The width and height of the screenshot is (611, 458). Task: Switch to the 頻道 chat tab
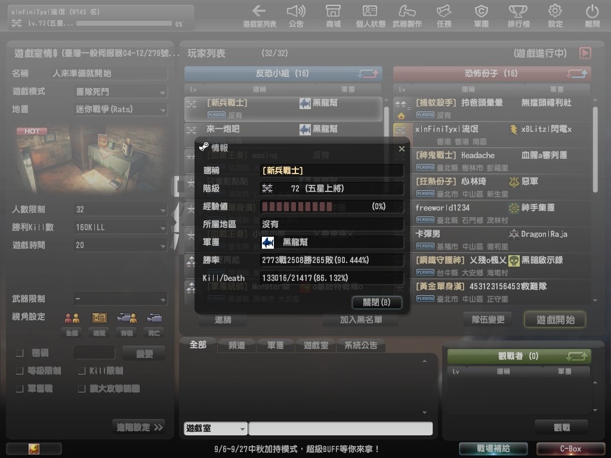point(236,345)
